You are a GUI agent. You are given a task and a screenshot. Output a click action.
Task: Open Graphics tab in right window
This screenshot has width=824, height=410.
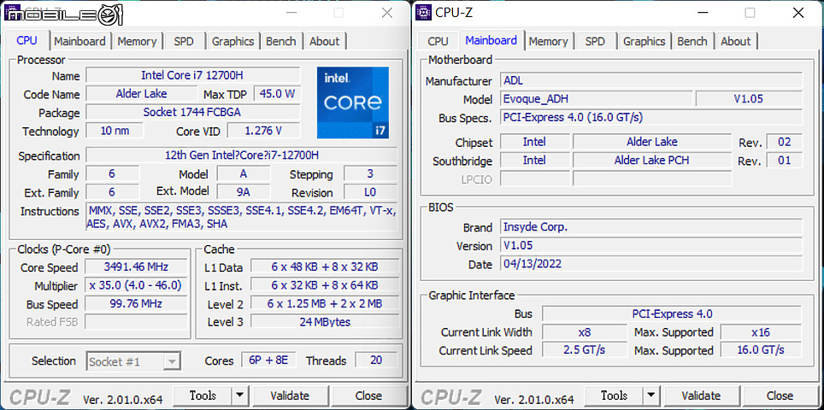(x=644, y=41)
